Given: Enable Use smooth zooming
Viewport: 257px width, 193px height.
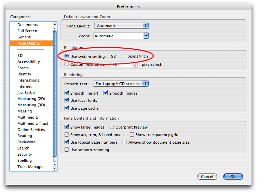Looking at the screenshot, I should 67,150.
